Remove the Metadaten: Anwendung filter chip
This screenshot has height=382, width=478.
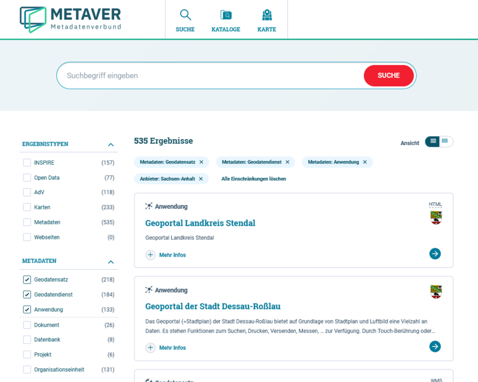365,162
